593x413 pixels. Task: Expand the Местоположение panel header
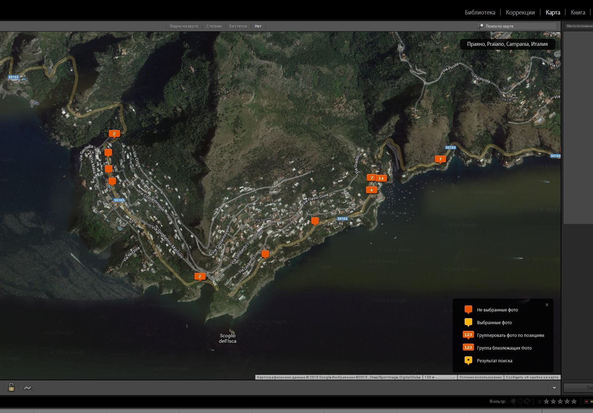pyautogui.click(x=579, y=26)
